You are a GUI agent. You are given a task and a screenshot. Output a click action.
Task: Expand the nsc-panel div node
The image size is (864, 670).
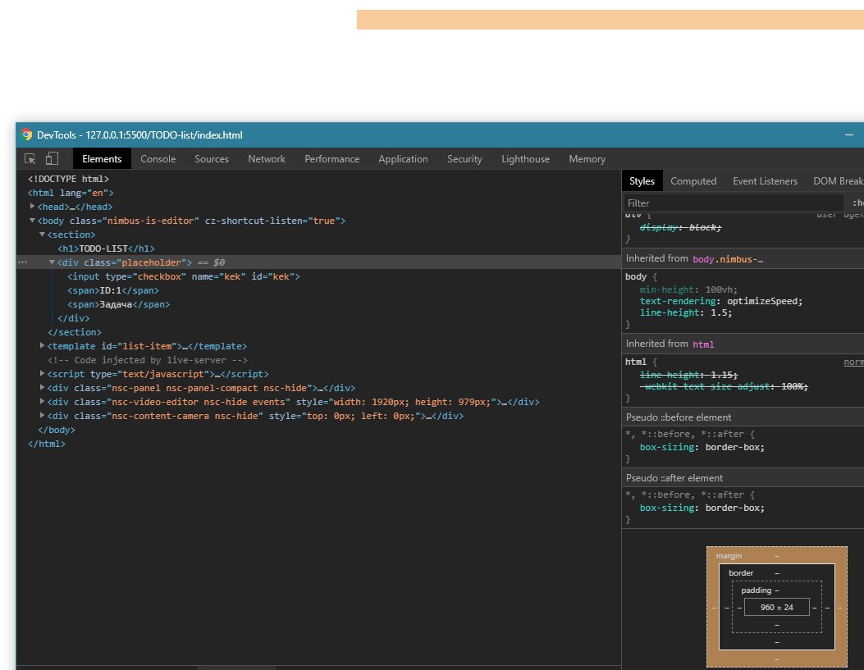pyautogui.click(x=43, y=388)
